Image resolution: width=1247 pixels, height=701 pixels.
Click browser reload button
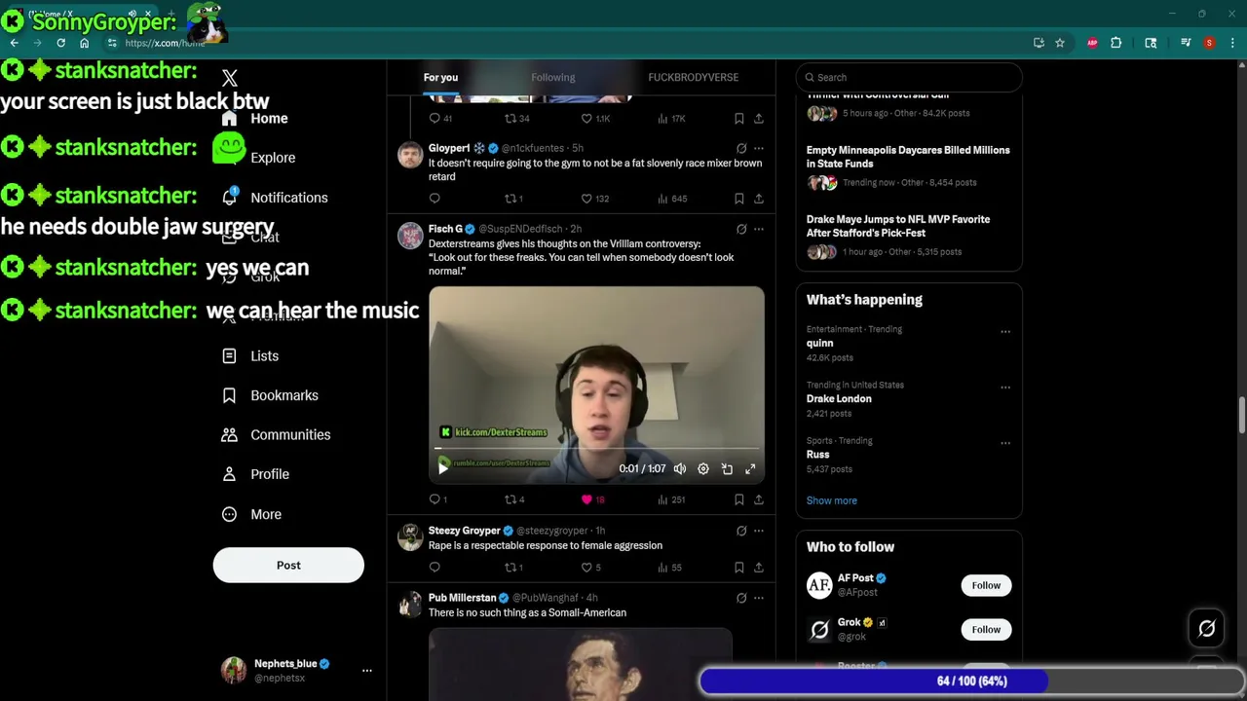[x=60, y=43]
